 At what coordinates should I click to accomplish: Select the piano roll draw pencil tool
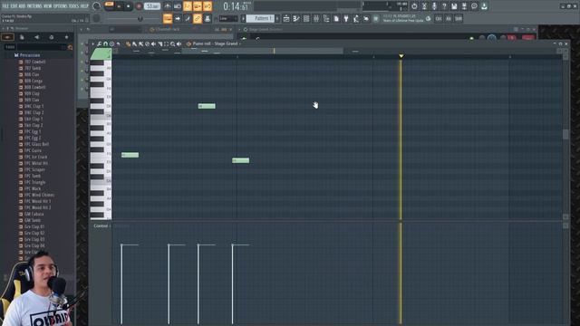click(128, 44)
